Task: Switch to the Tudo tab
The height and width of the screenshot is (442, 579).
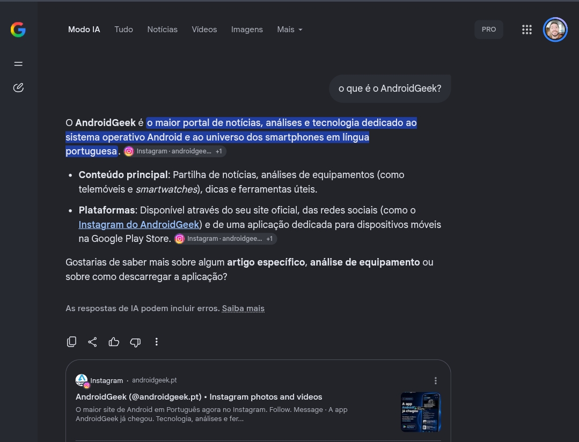Action: coord(124,30)
